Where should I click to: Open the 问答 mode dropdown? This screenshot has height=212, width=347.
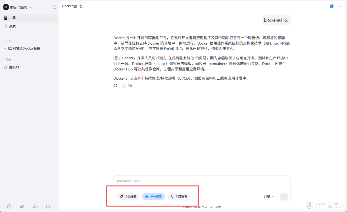tap(269, 196)
